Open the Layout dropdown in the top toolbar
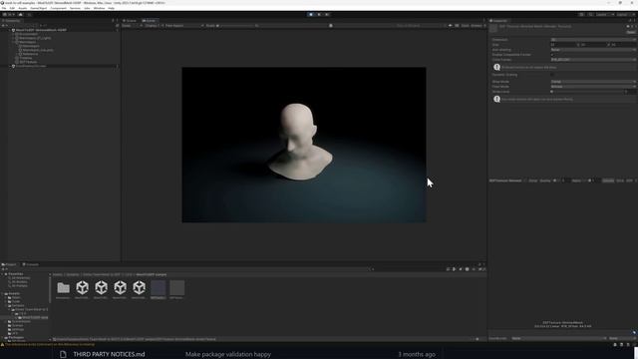Screen dimensions: 638x359 [x=625, y=14]
